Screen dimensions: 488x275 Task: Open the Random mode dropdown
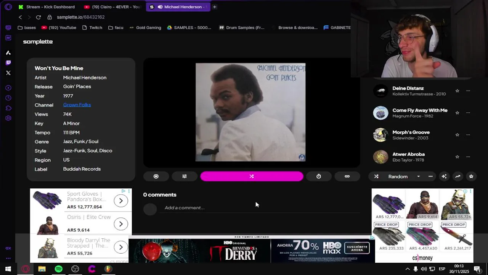tap(404, 176)
